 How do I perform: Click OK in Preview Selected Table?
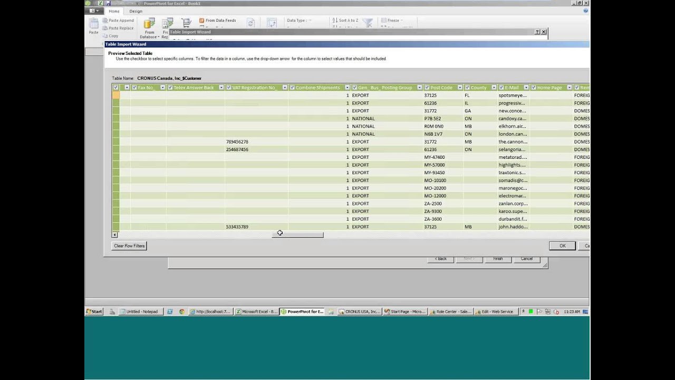[x=562, y=246]
